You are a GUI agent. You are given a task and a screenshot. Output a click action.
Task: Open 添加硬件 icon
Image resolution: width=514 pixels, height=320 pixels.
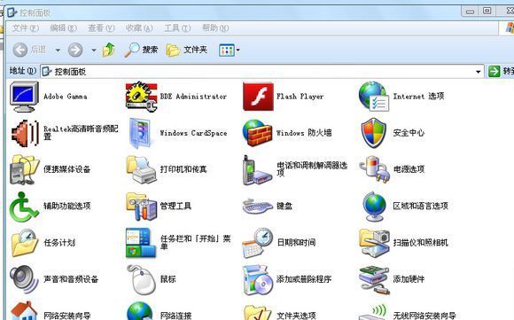[x=374, y=280]
